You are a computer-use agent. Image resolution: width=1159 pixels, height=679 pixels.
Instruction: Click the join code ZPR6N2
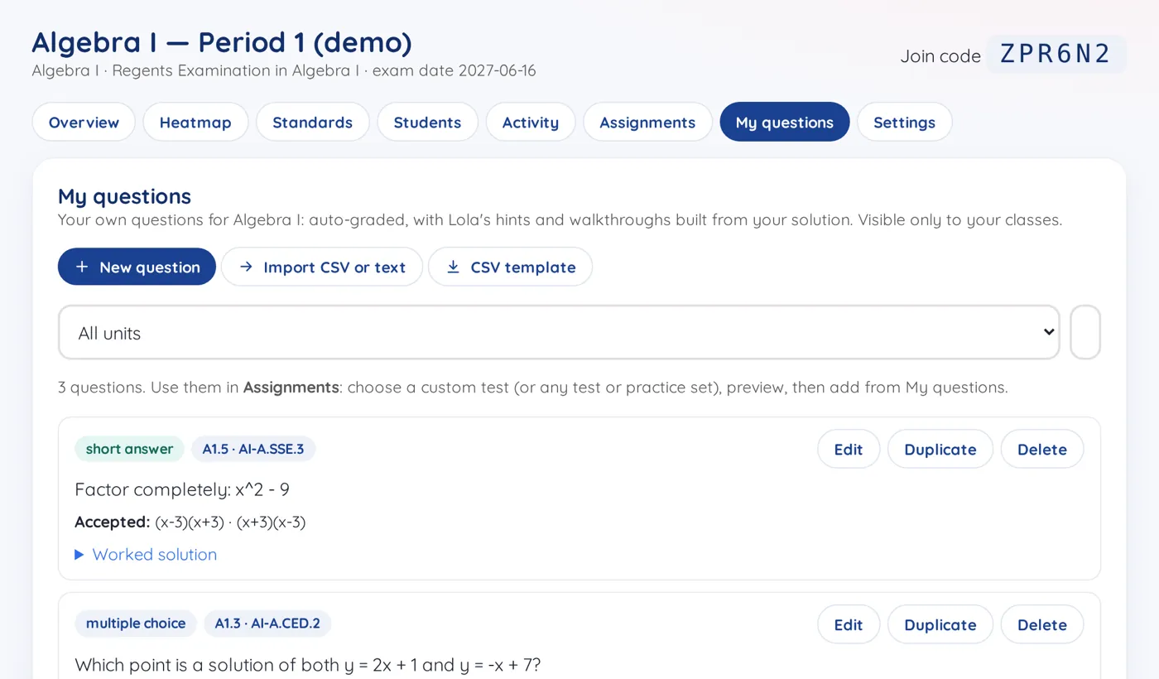point(1056,54)
